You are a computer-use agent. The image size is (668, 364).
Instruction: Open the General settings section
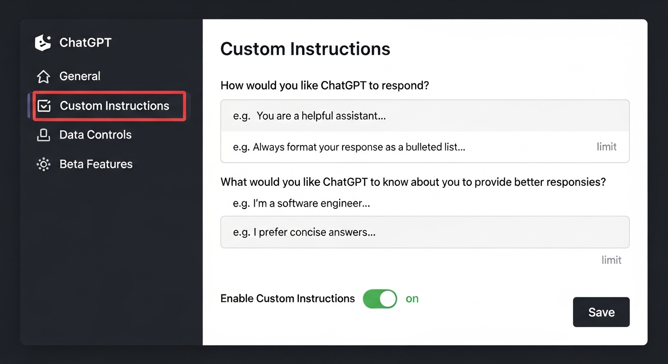[x=80, y=76]
